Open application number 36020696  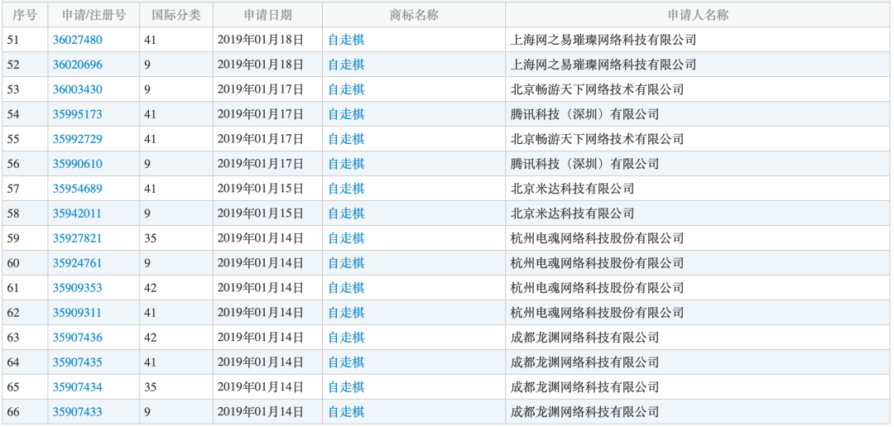(78, 65)
